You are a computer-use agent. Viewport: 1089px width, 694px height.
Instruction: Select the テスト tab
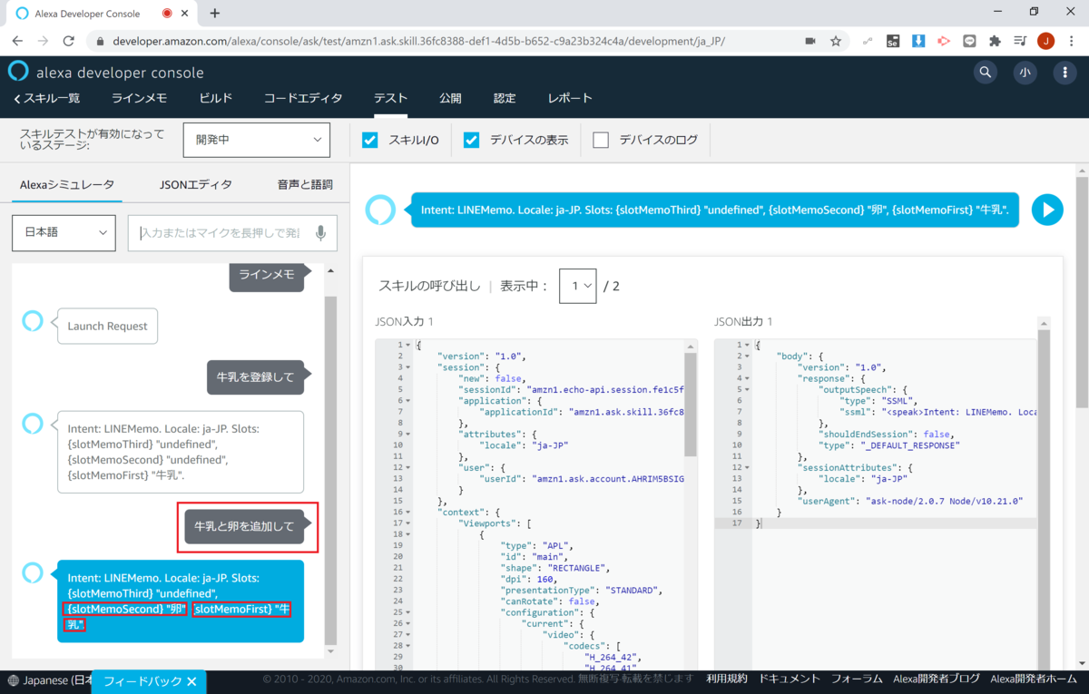point(390,98)
